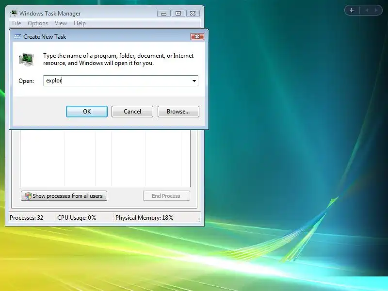The height and width of the screenshot is (291, 388).
Task: Click the Create New Task title bar icon
Action: pos(17,37)
